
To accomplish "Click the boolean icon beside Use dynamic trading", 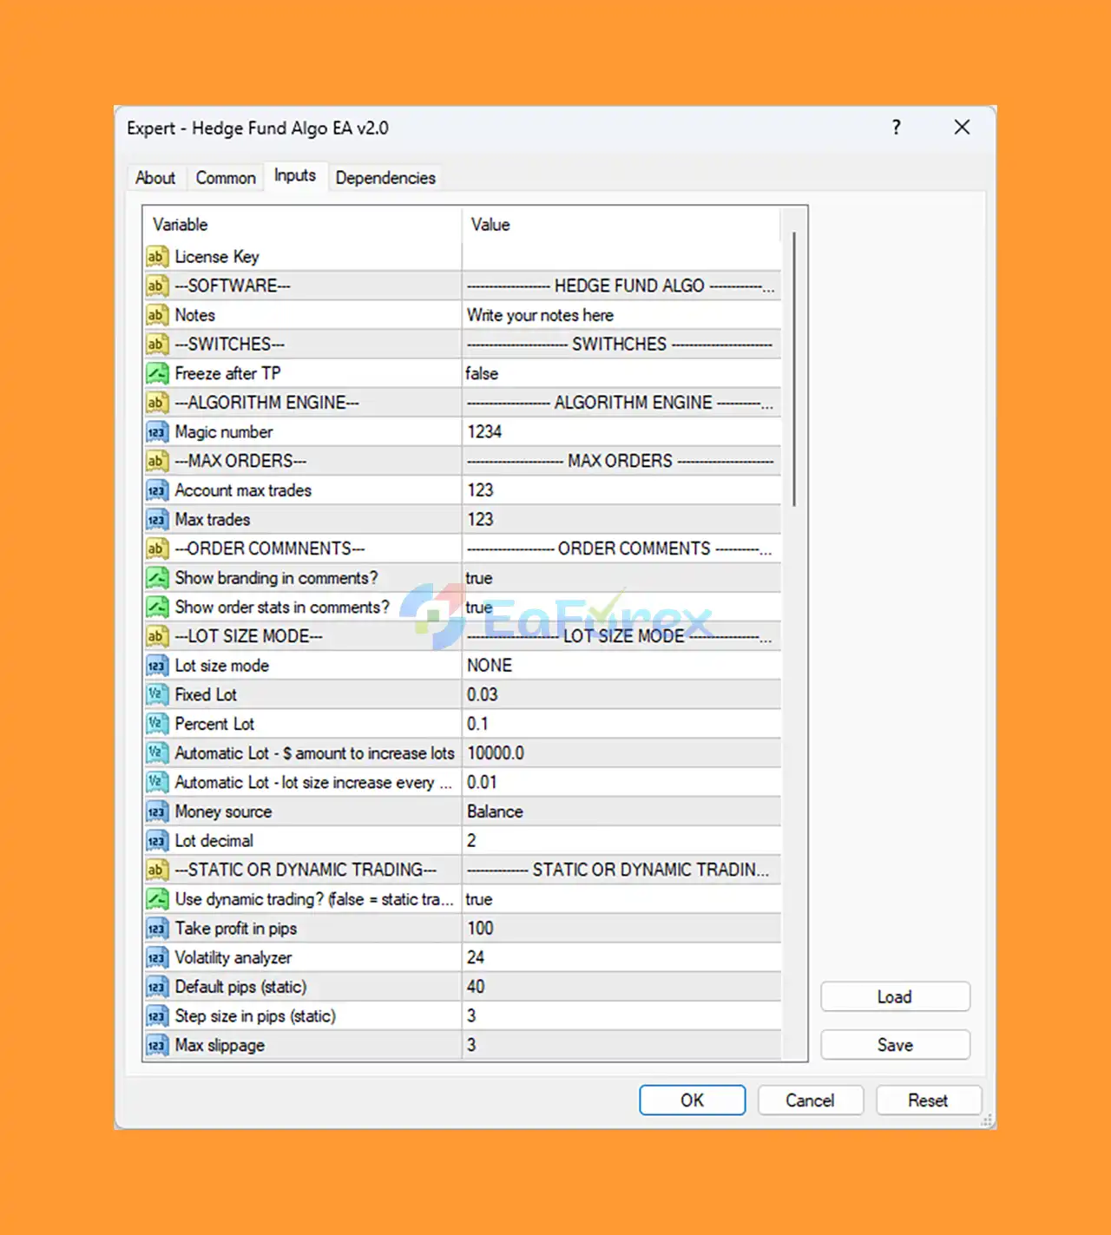I will (156, 899).
